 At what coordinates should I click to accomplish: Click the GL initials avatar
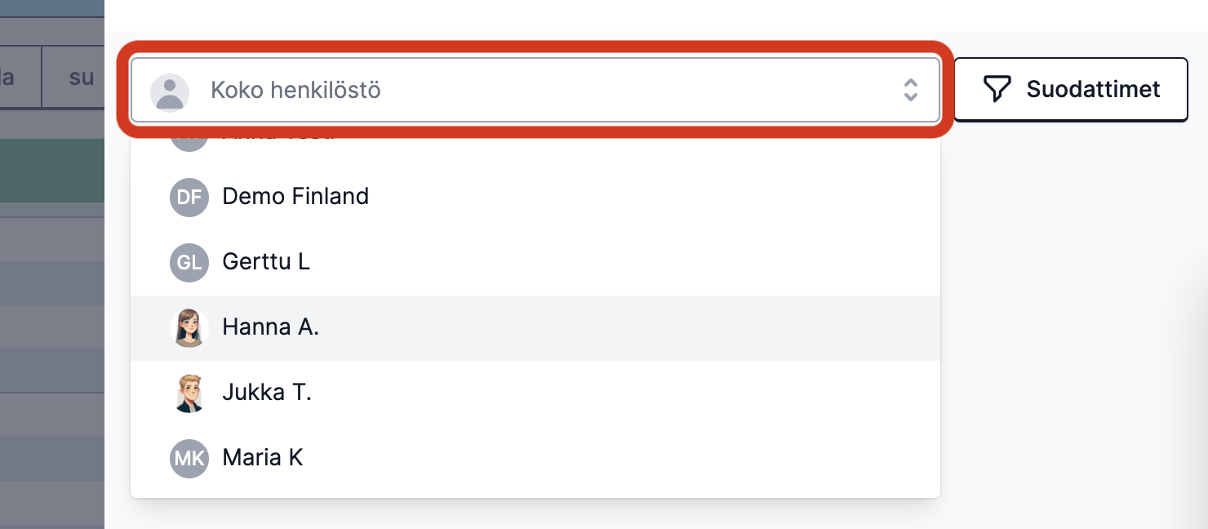[x=189, y=262]
